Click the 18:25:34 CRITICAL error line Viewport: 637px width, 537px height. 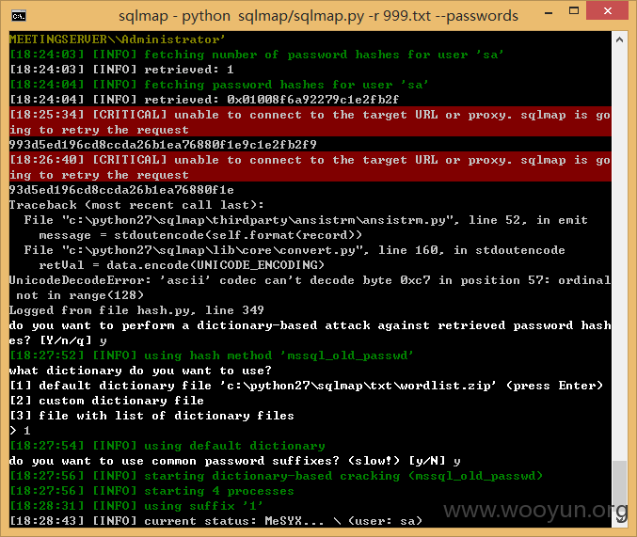[310, 122]
